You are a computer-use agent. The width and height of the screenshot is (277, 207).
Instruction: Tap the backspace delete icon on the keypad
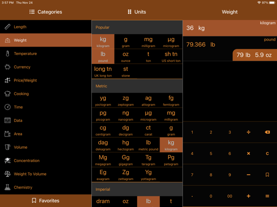click(x=267, y=132)
